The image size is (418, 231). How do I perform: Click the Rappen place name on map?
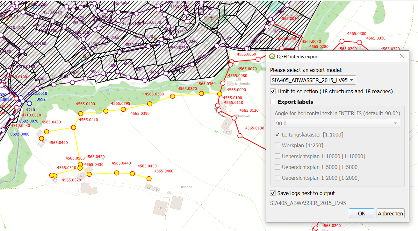pos(186,187)
